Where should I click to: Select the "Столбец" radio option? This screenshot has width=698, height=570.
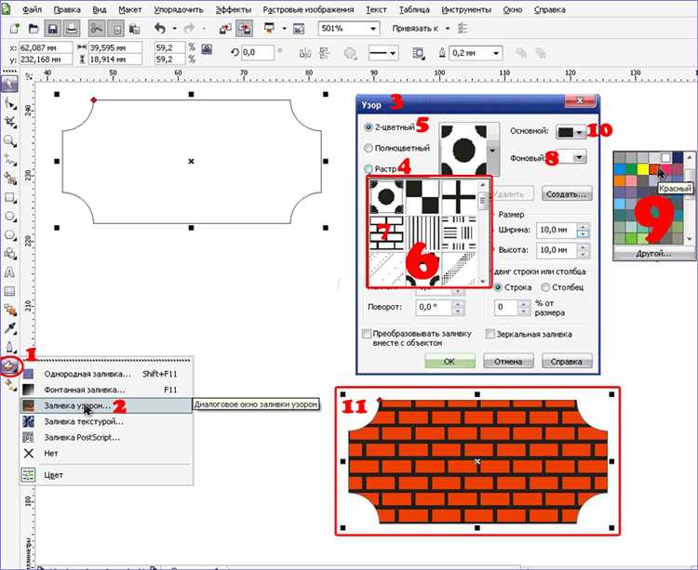[x=546, y=287]
